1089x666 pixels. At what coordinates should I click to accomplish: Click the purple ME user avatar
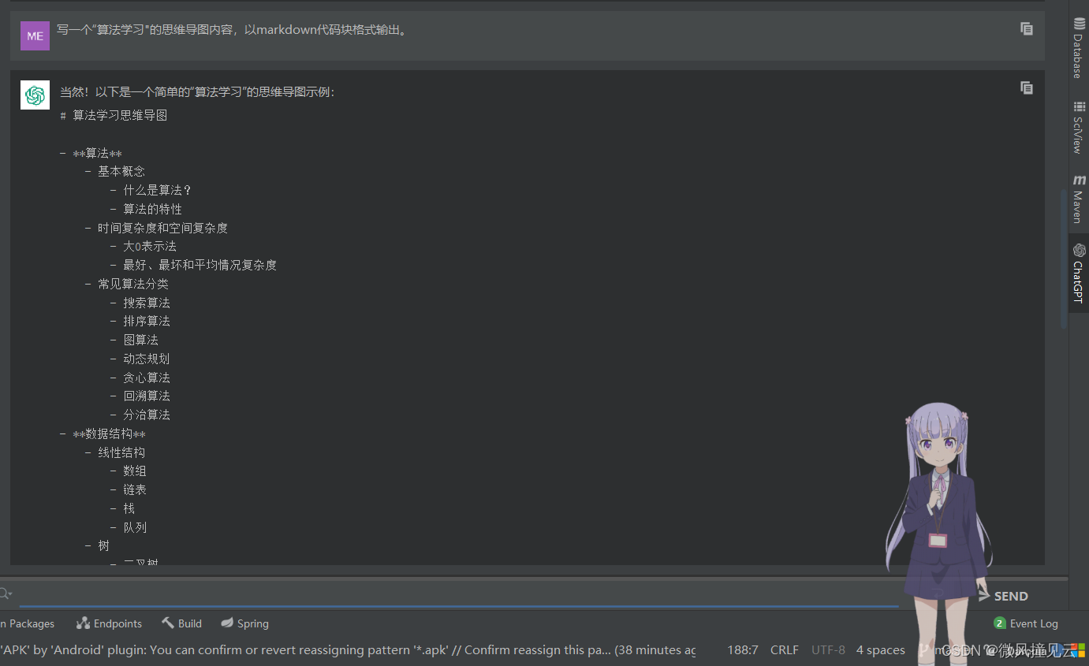[35, 35]
